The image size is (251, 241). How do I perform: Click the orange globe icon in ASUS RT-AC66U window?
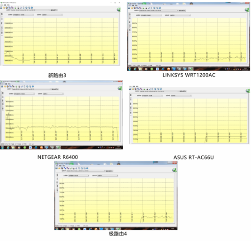[135, 89]
